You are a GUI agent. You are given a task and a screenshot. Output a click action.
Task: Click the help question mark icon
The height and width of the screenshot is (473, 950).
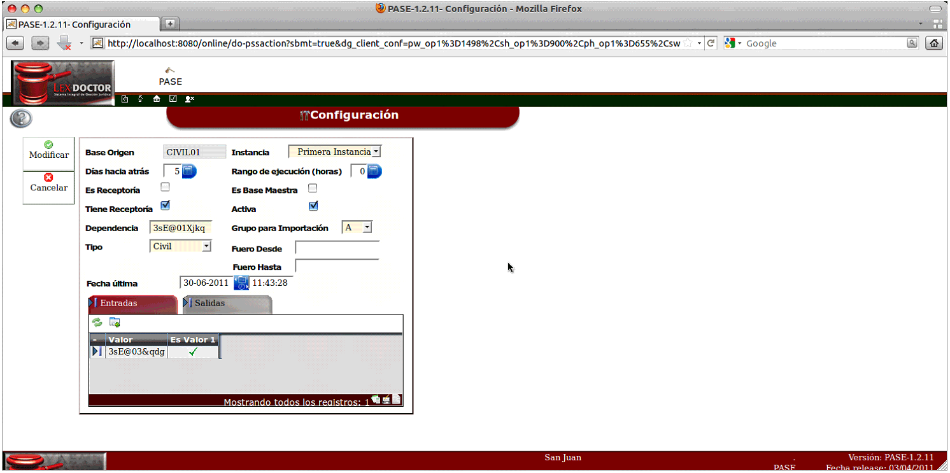click(x=21, y=118)
